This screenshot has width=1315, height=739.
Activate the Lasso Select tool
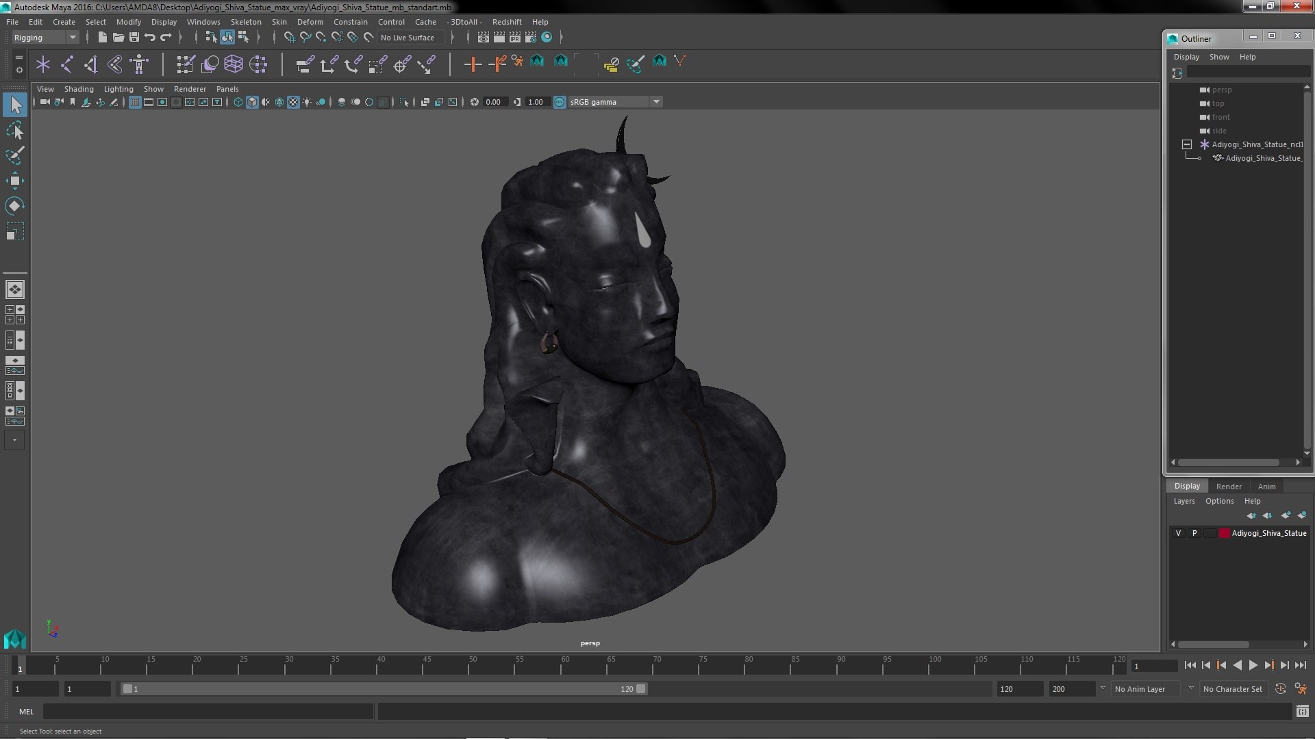click(x=15, y=130)
